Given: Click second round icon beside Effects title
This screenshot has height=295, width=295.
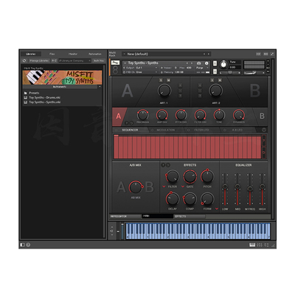Looking at the screenshot, I should pos(167,165).
